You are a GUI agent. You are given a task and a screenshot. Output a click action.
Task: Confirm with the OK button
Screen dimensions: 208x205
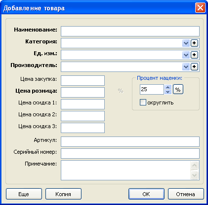[146, 194]
